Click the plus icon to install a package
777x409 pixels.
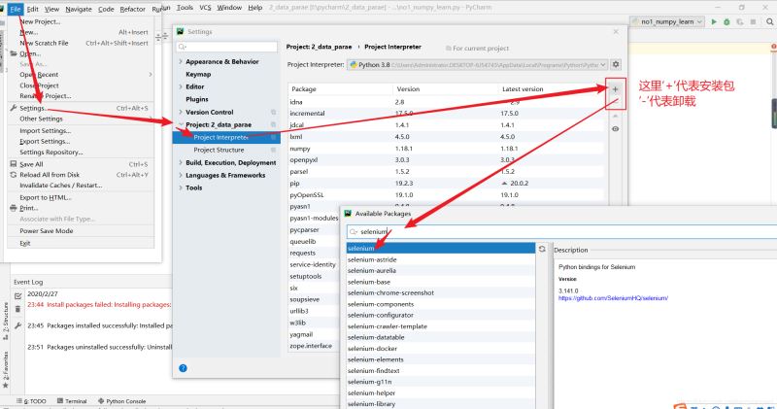click(x=615, y=89)
